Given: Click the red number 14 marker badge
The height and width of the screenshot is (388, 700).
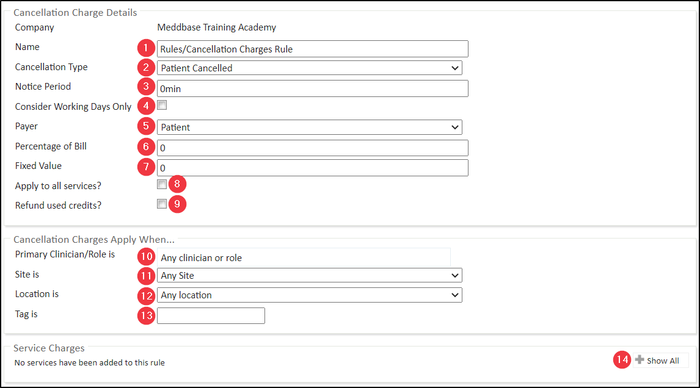Looking at the screenshot, I should point(622,360).
